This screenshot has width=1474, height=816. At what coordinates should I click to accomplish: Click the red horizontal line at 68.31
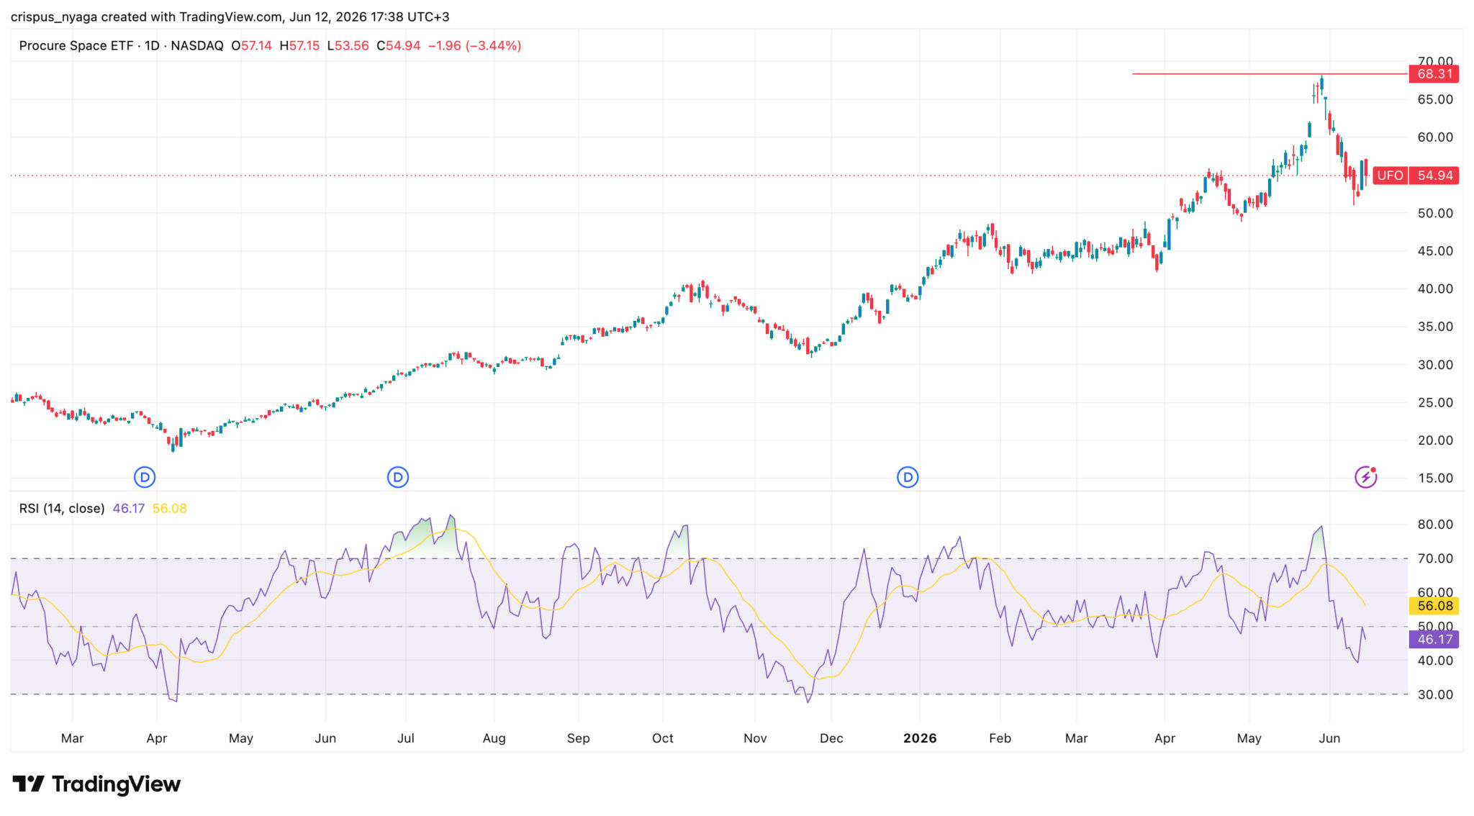point(1270,74)
